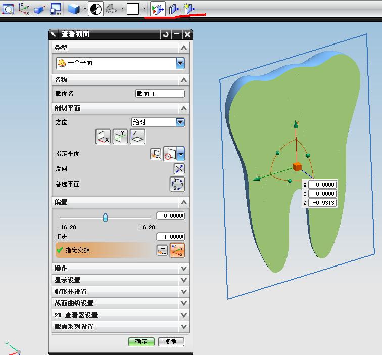This screenshot has width=382, height=355.
Task: Click the bottom green rotation sphere handle
Action: tap(290, 181)
